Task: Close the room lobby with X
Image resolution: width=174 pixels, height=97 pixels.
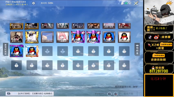Action: coord(136,3)
